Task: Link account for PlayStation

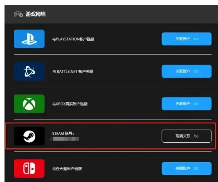Action: tap(187, 39)
